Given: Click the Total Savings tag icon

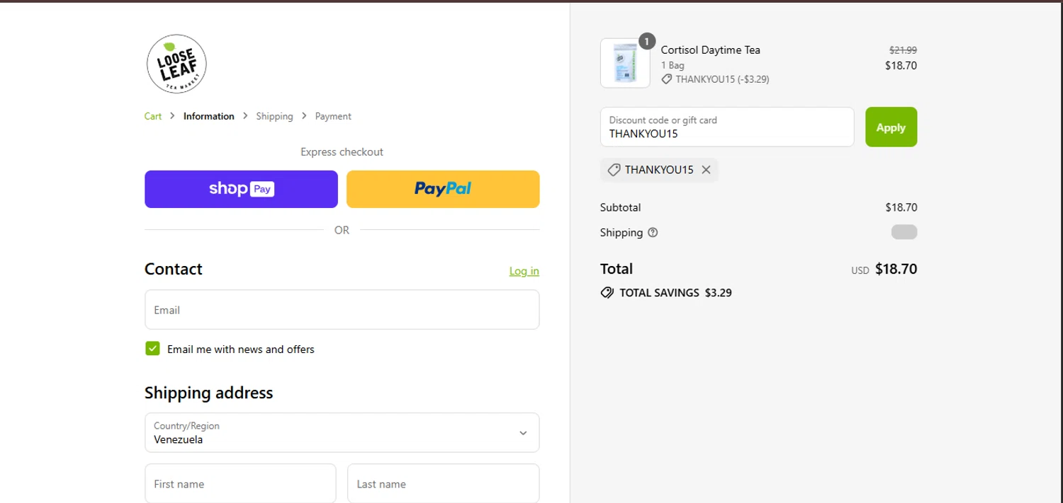Looking at the screenshot, I should [x=607, y=292].
